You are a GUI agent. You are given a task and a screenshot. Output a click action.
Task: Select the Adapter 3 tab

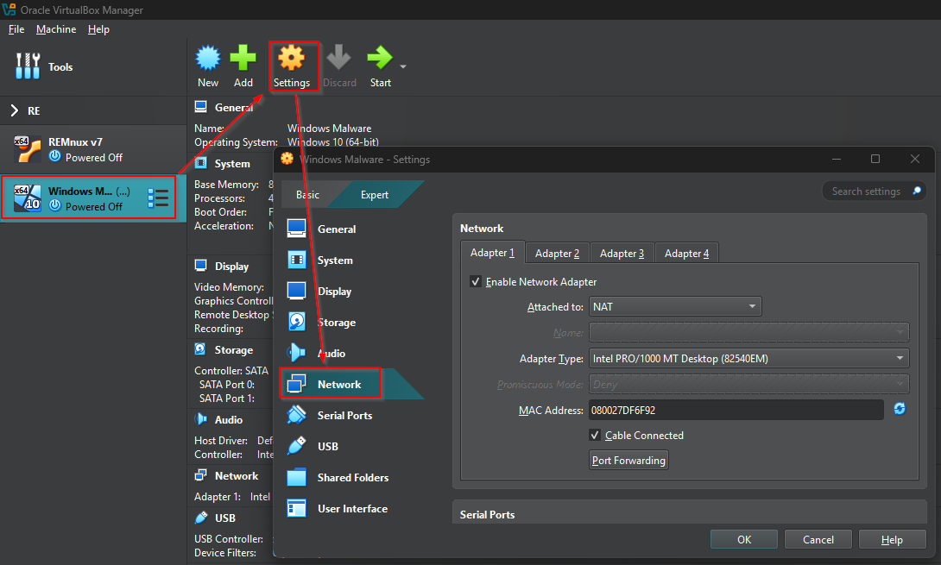[x=622, y=253]
